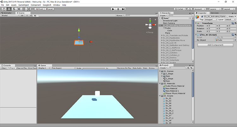The image size is (237, 127).
Task: Toggle Maximize On Play
Action: 124,68
